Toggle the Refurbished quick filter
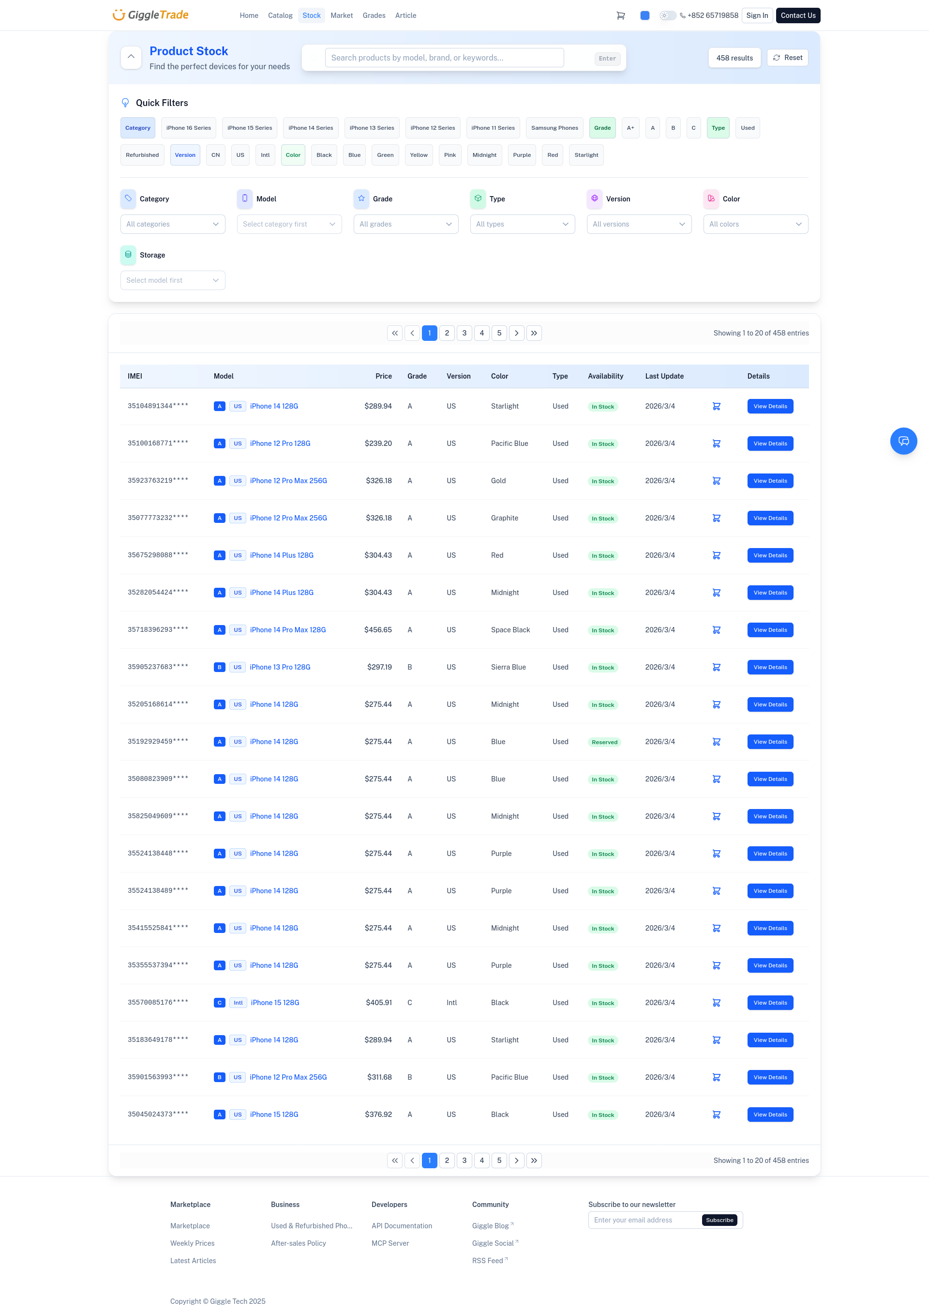929x1314 pixels. [142, 154]
